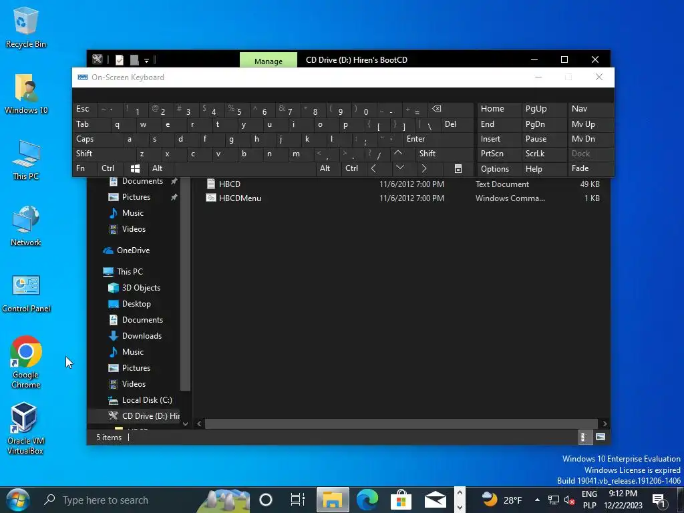
Task: Open the Mail app from taskbar
Action: (x=436, y=500)
